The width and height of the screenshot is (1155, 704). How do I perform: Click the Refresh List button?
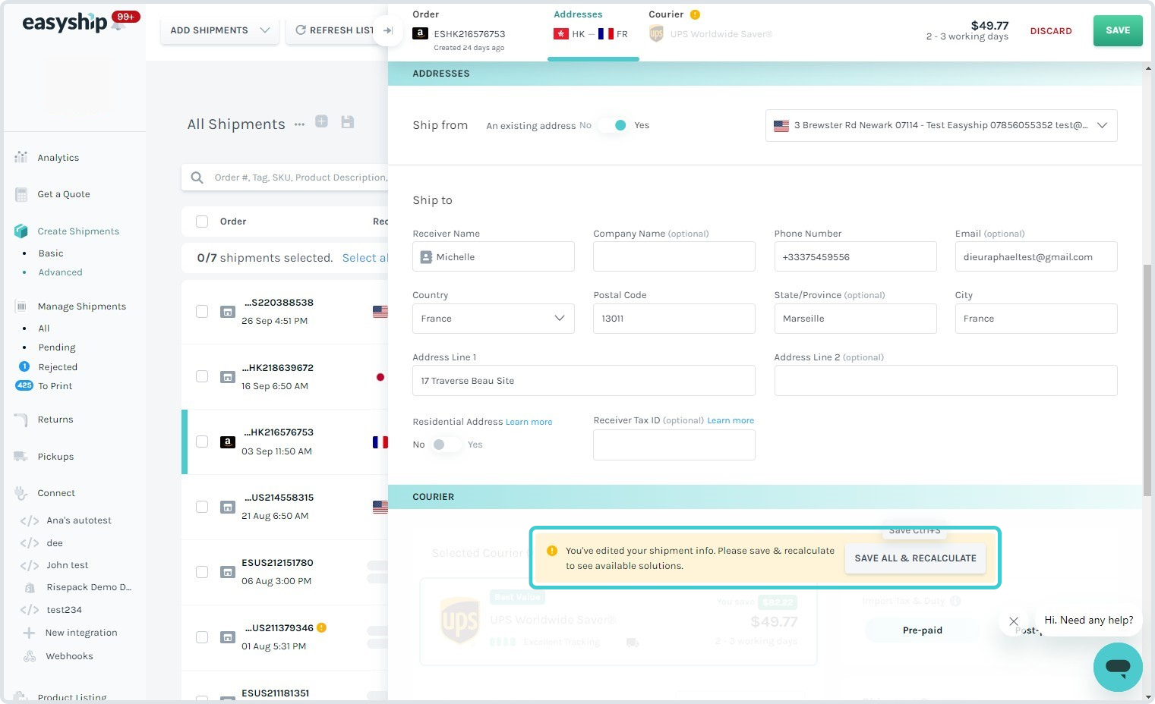pos(334,30)
